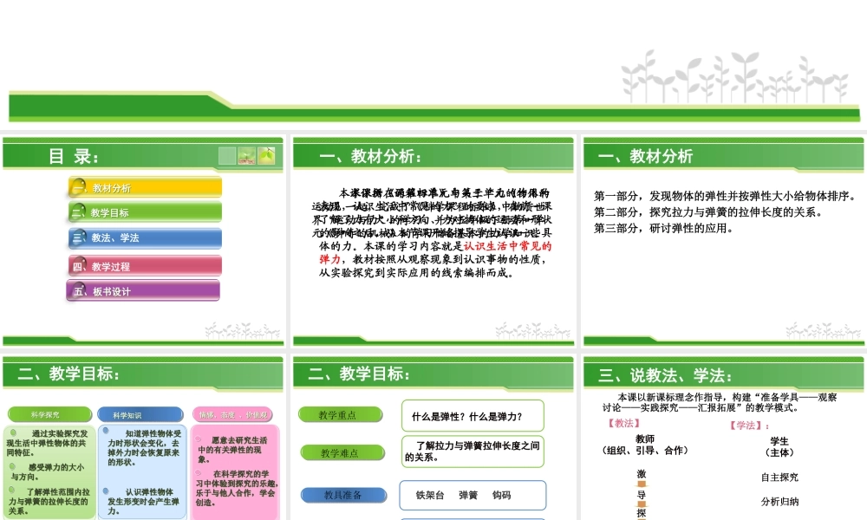Click the 五 badge on the 板书设计 bar
This screenshot has width=867, height=520.
tap(78, 291)
